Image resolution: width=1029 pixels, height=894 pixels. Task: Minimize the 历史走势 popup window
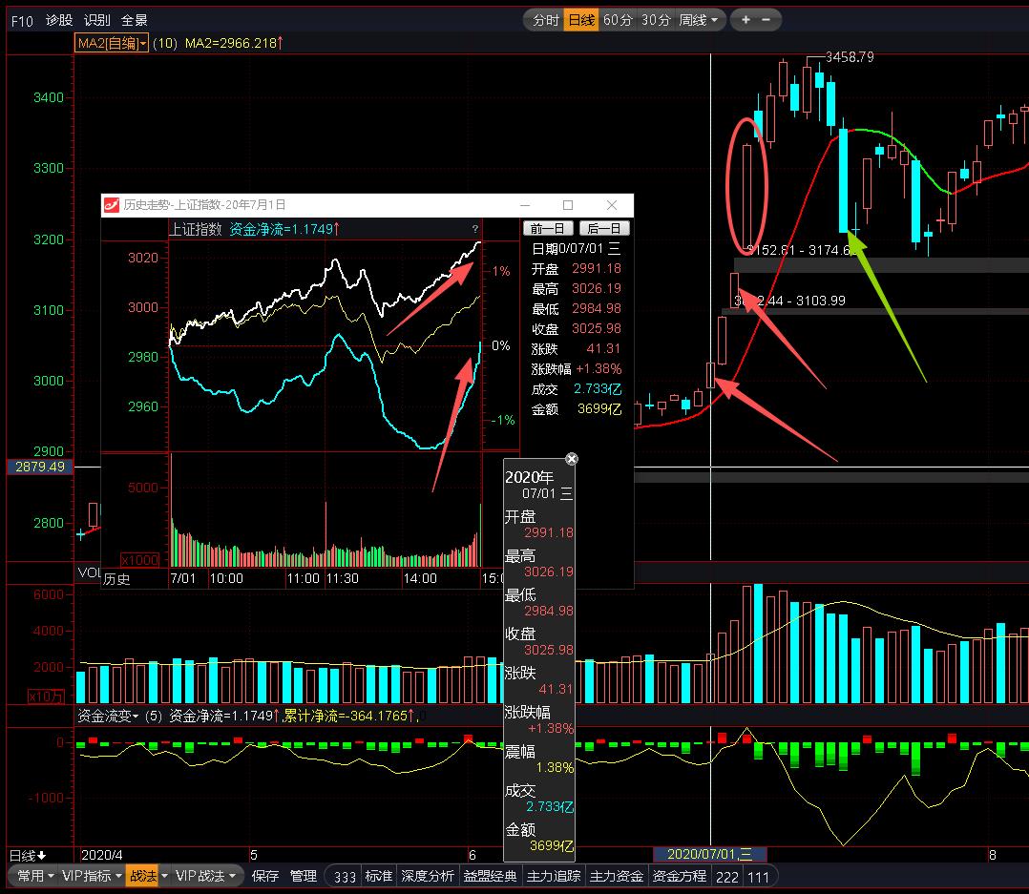pos(524,205)
